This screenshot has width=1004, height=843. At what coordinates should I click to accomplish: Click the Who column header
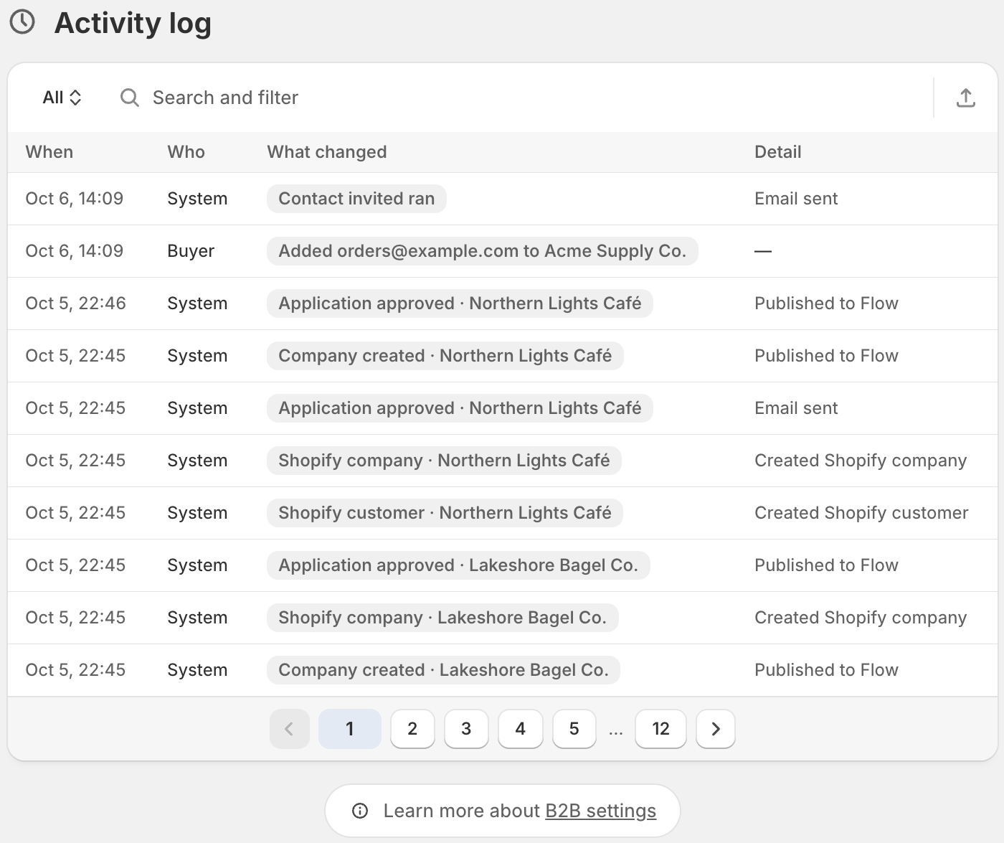(186, 152)
